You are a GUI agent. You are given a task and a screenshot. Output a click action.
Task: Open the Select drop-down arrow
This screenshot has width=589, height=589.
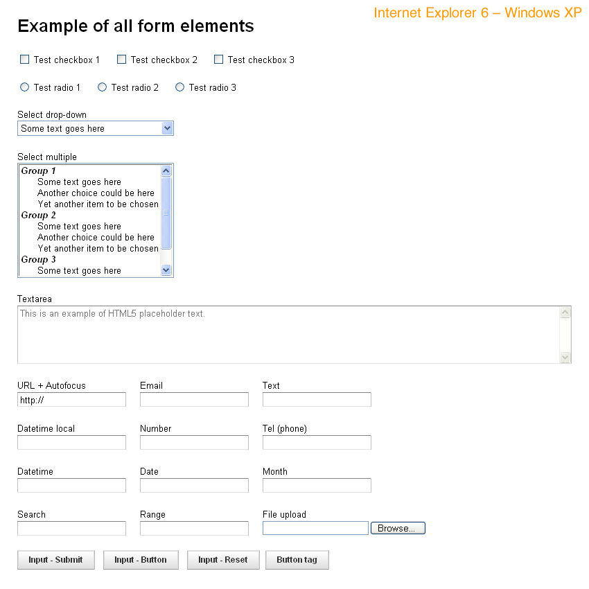[166, 128]
